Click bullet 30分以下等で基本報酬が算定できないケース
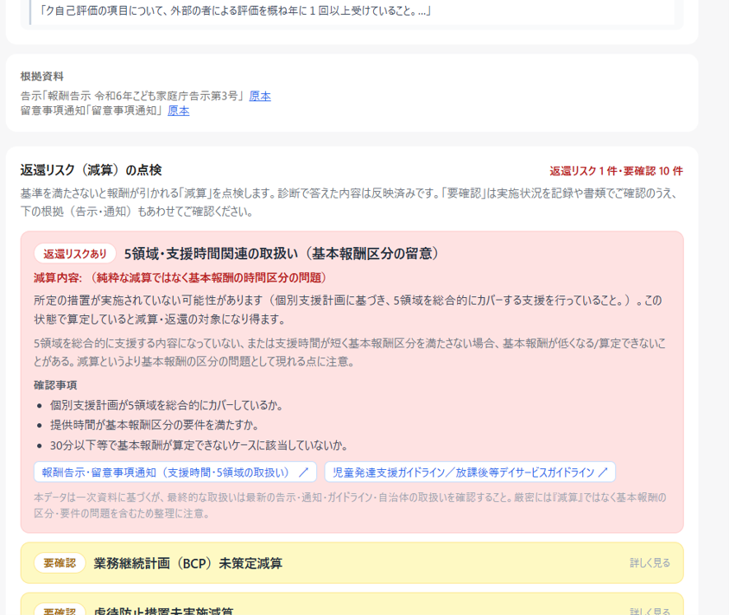The image size is (729, 615). [x=199, y=446]
